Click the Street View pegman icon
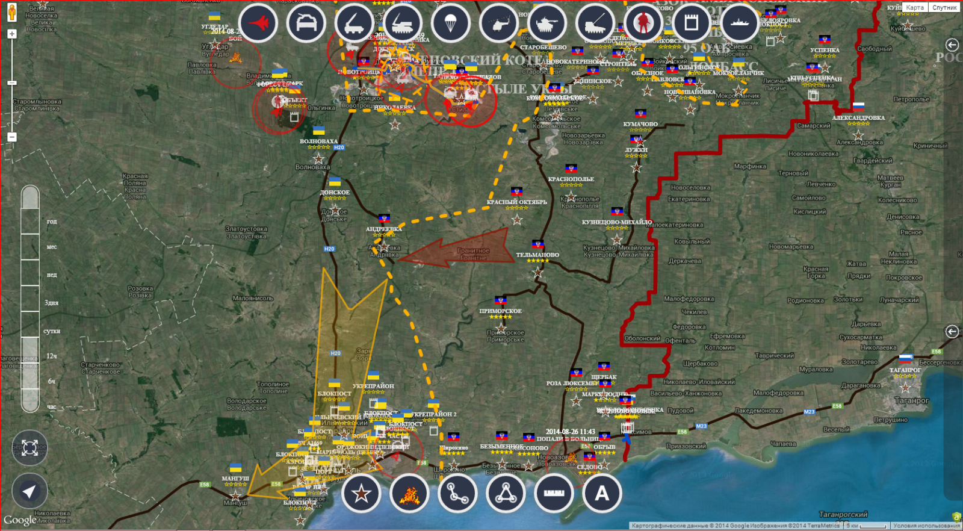The width and height of the screenshot is (963, 531). tap(11, 11)
